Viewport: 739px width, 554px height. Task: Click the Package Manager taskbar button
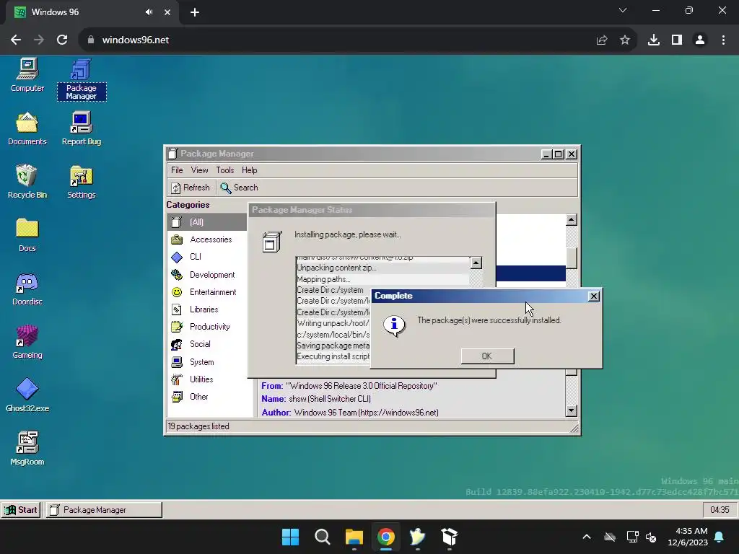pos(104,510)
